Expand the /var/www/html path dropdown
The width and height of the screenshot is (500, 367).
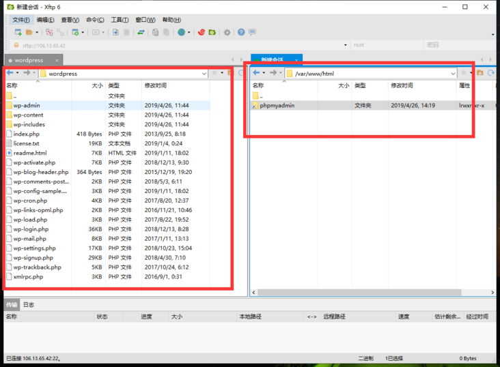point(453,74)
